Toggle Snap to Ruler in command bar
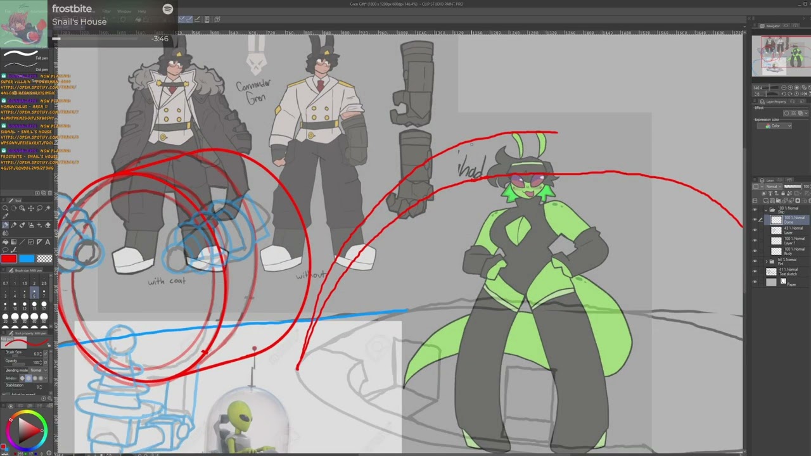 click(181, 20)
